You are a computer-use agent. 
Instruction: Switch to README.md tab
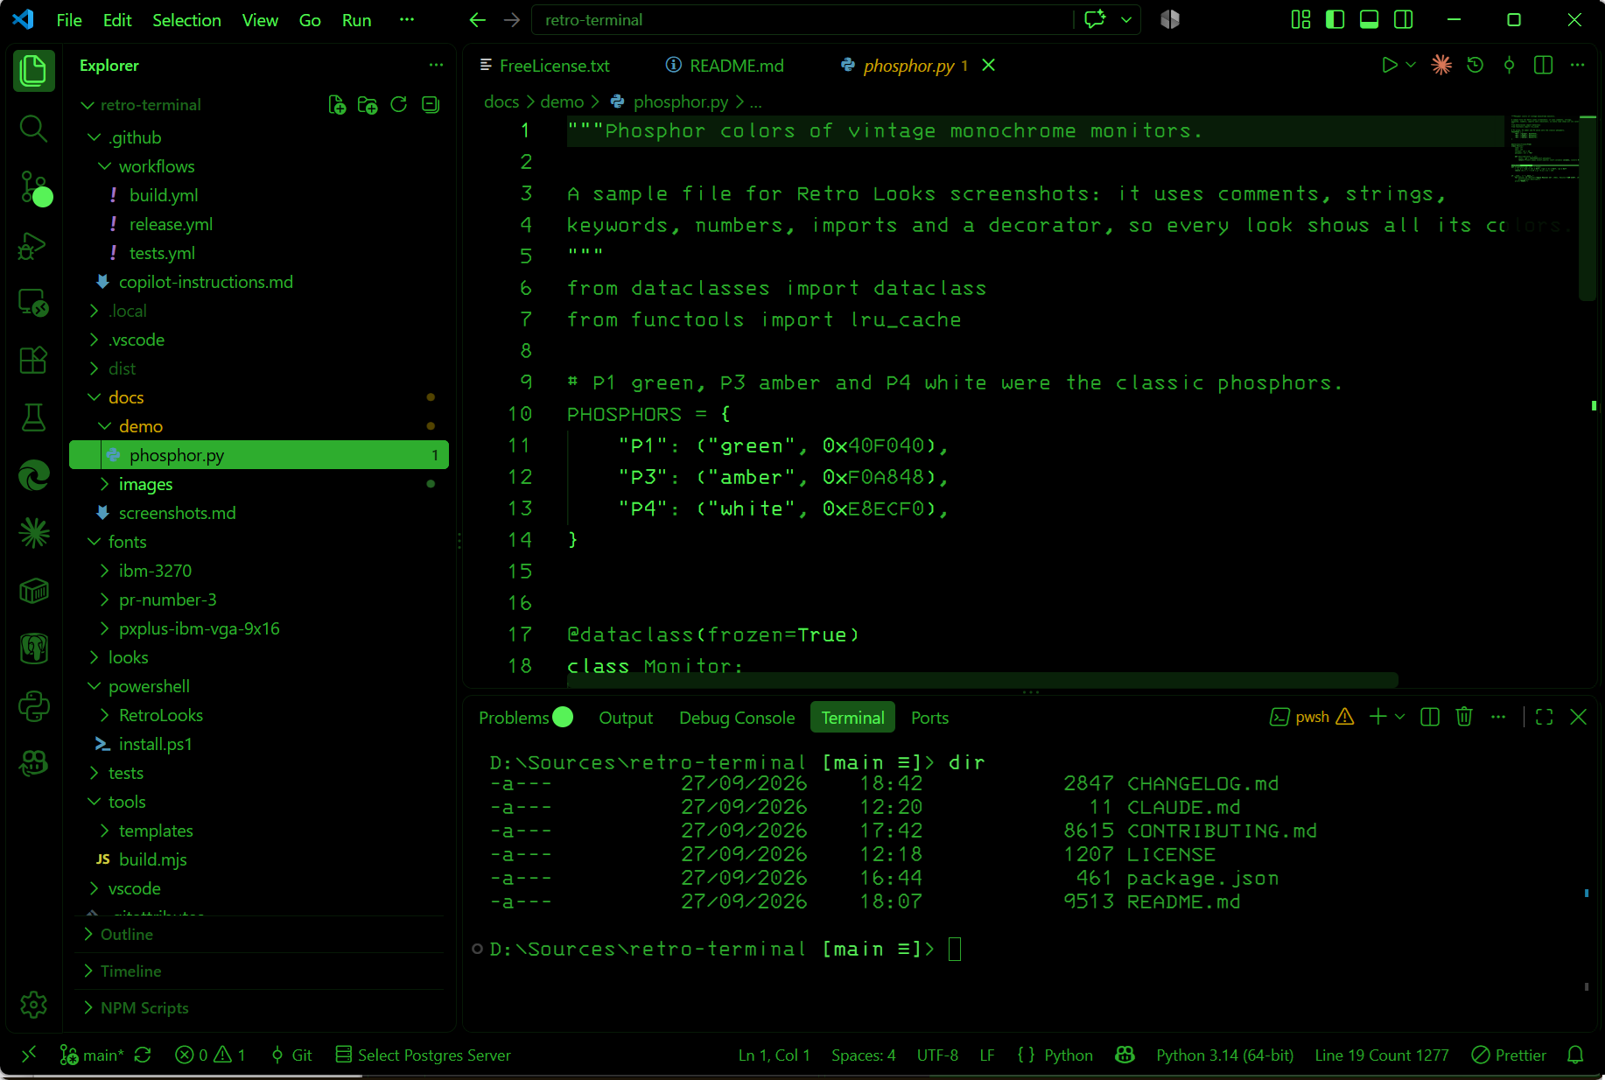click(x=725, y=66)
